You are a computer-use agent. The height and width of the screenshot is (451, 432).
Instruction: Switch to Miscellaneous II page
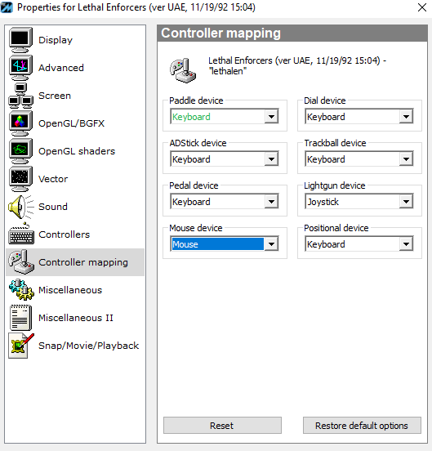(x=76, y=318)
